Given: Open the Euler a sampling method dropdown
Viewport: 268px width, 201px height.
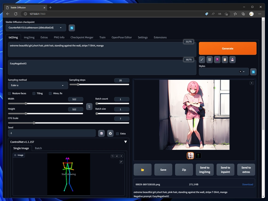Looking at the screenshot, I should [38, 85].
